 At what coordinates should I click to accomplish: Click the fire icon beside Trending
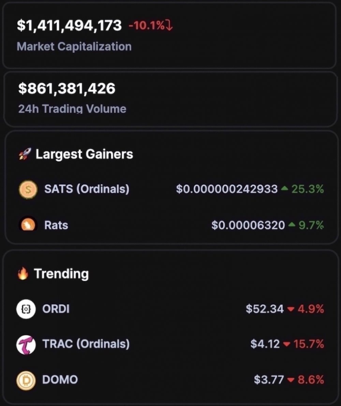[23, 274]
